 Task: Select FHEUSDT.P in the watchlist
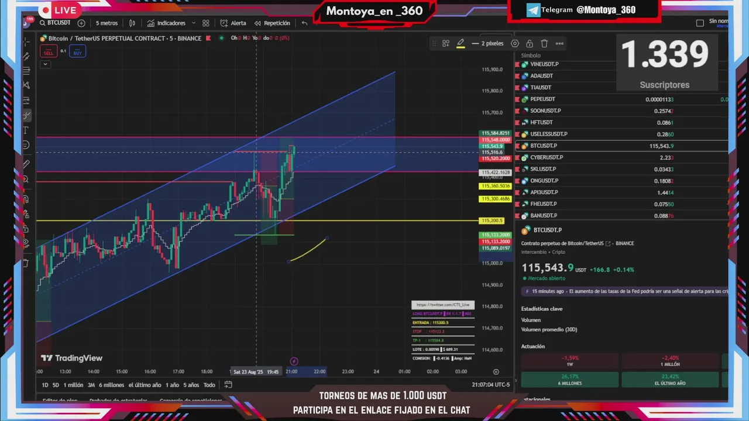[621, 204]
